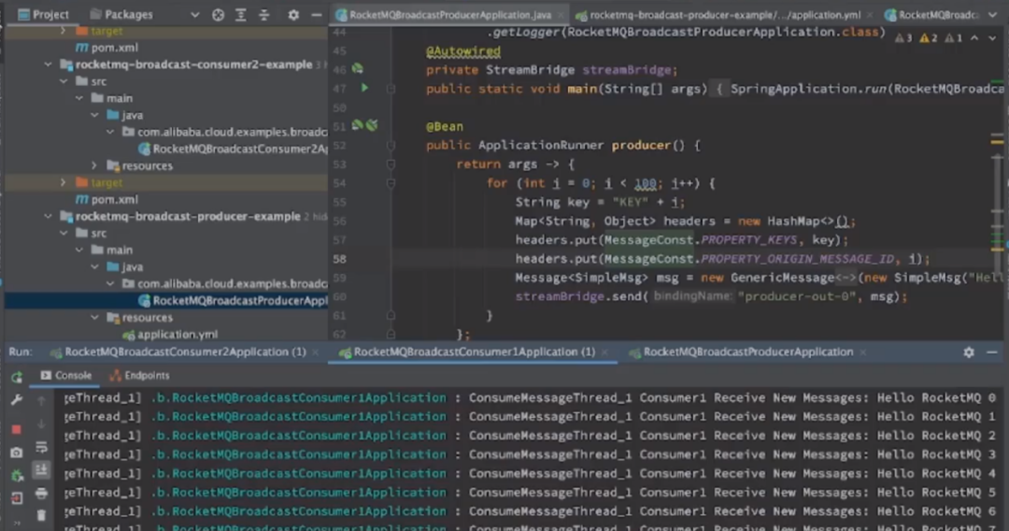
Task: Clear console with trash icon
Action: tap(41, 515)
